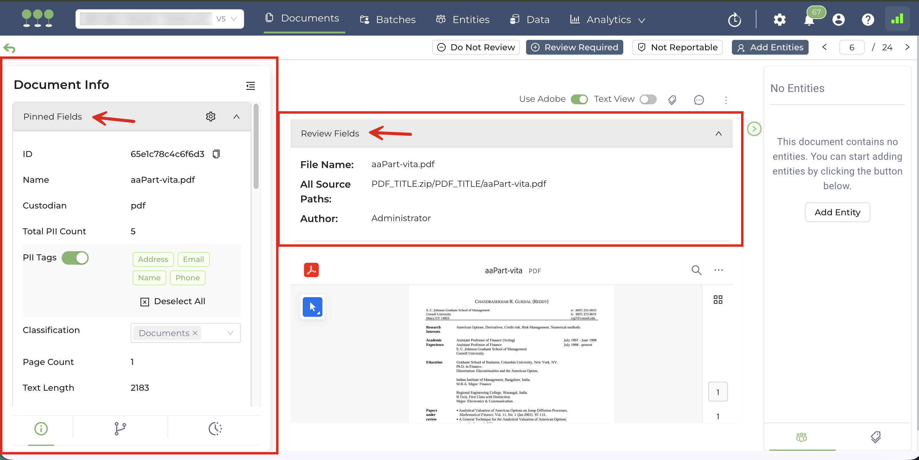Turn off the PII Tags switch
The width and height of the screenshot is (919, 460).
pos(75,258)
